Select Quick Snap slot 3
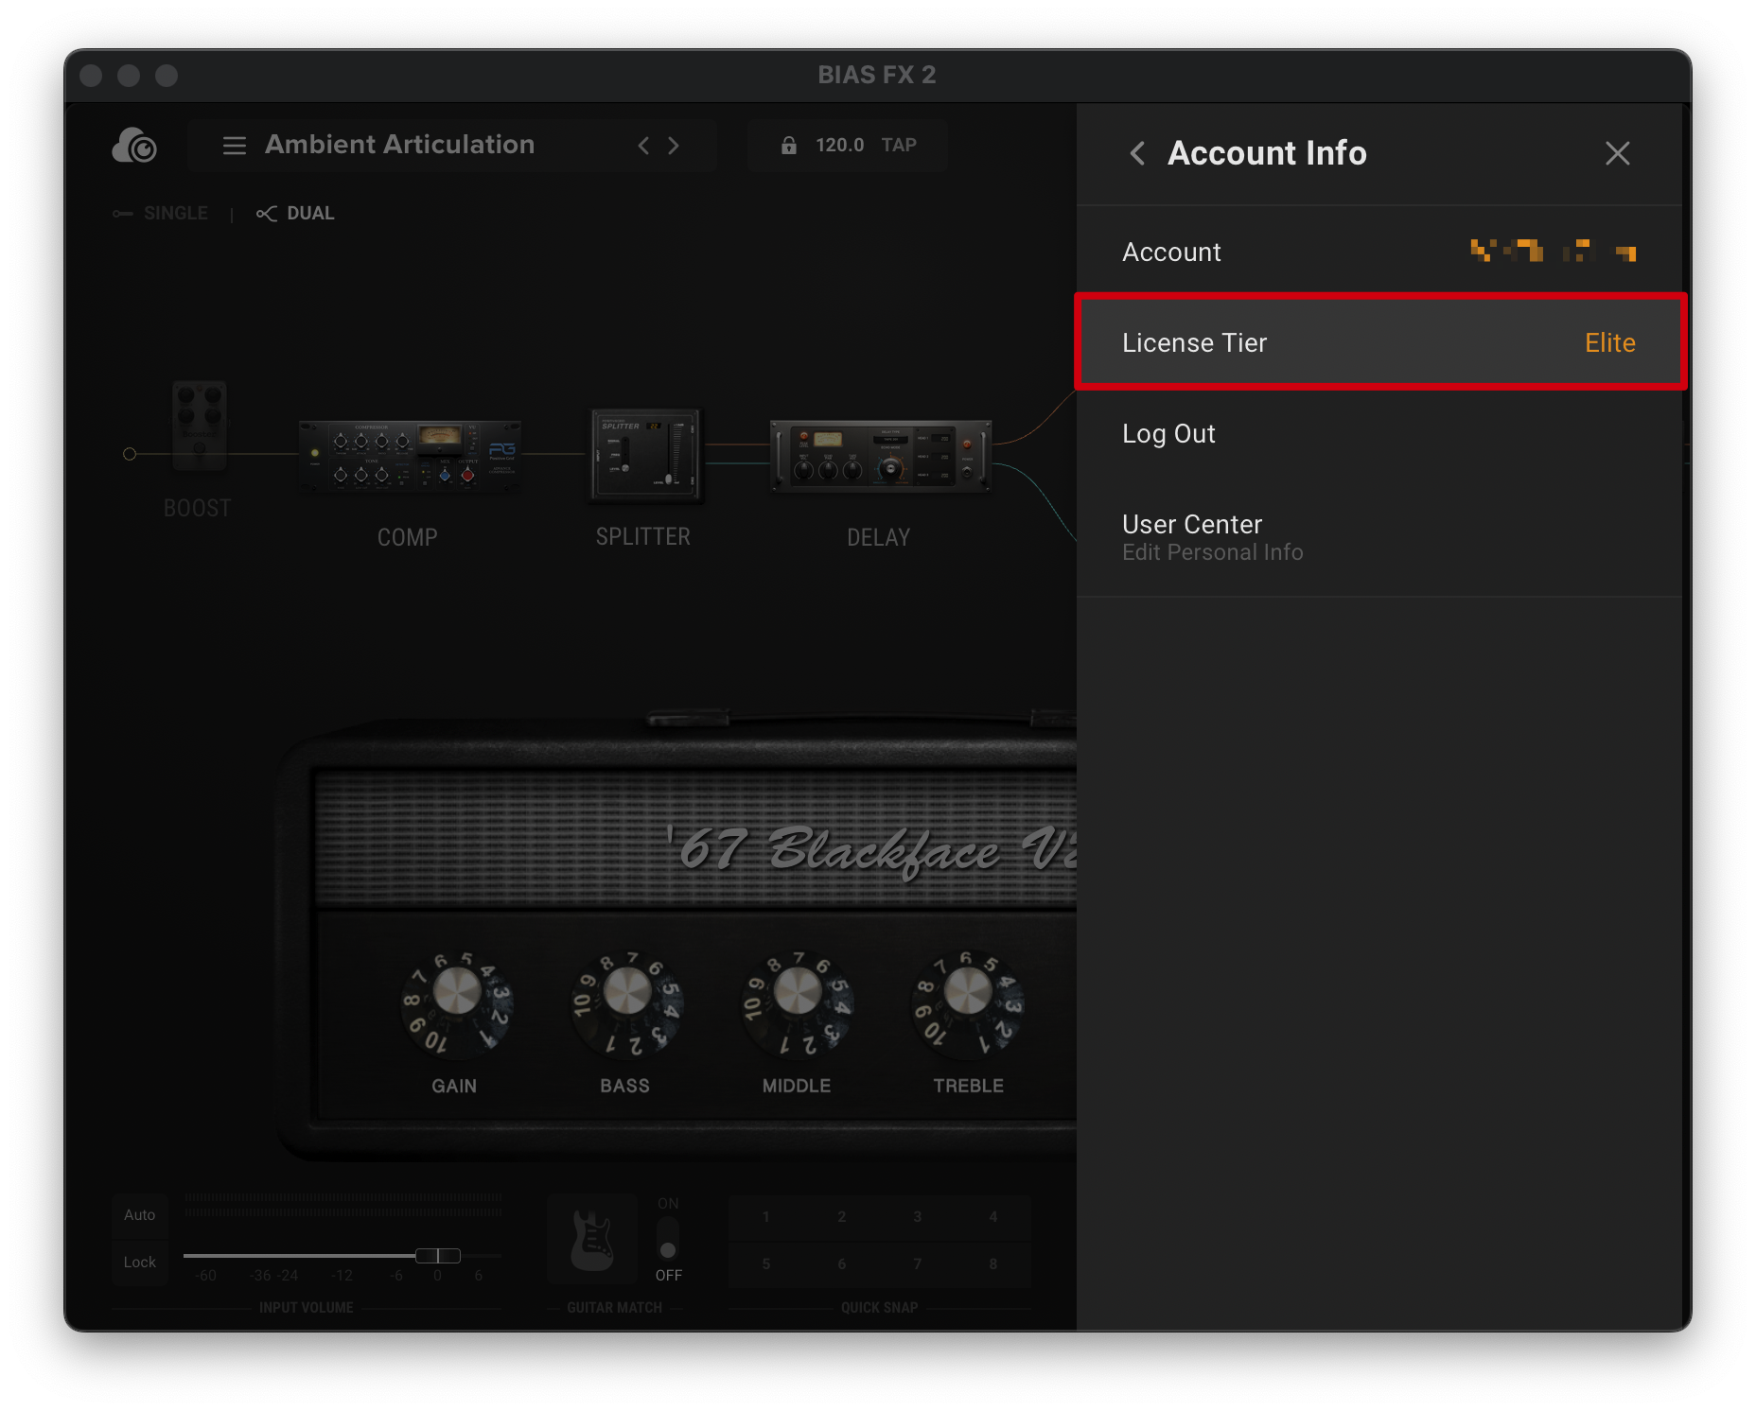Screen dimensions: 1756x1411 (918, 1217)
